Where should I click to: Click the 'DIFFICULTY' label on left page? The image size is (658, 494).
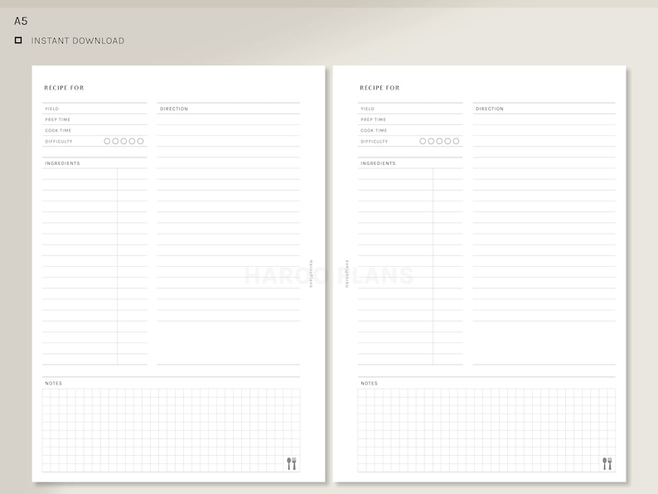click(59, 142)
